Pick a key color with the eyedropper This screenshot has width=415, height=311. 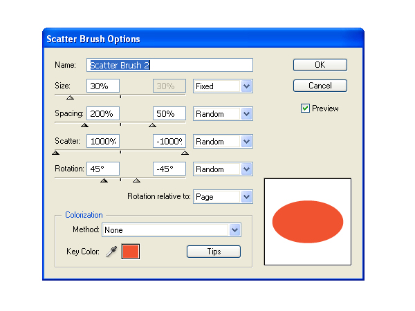[x=111, y=252]
